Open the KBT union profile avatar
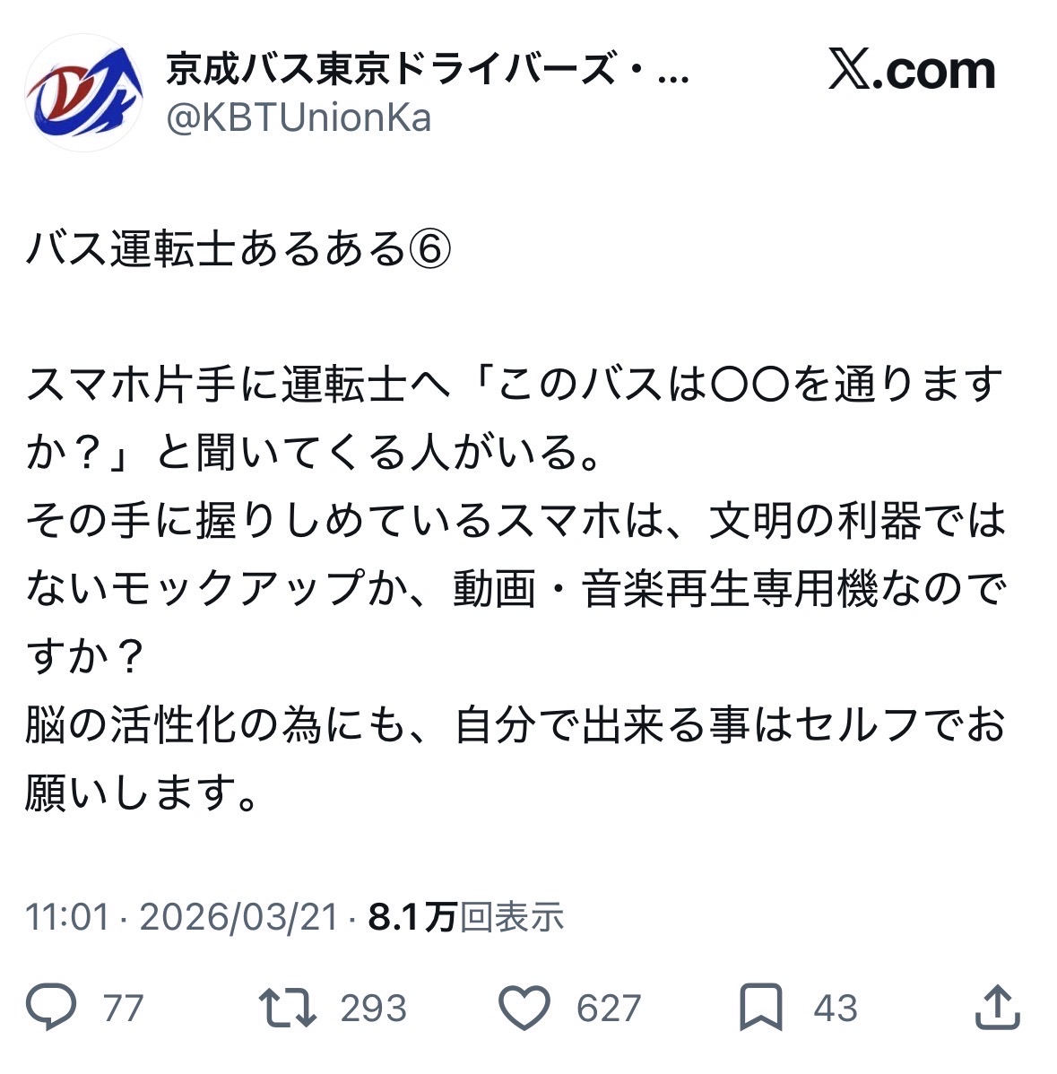The height and width of the screenshot is (1074, 1057). (83, 92)
